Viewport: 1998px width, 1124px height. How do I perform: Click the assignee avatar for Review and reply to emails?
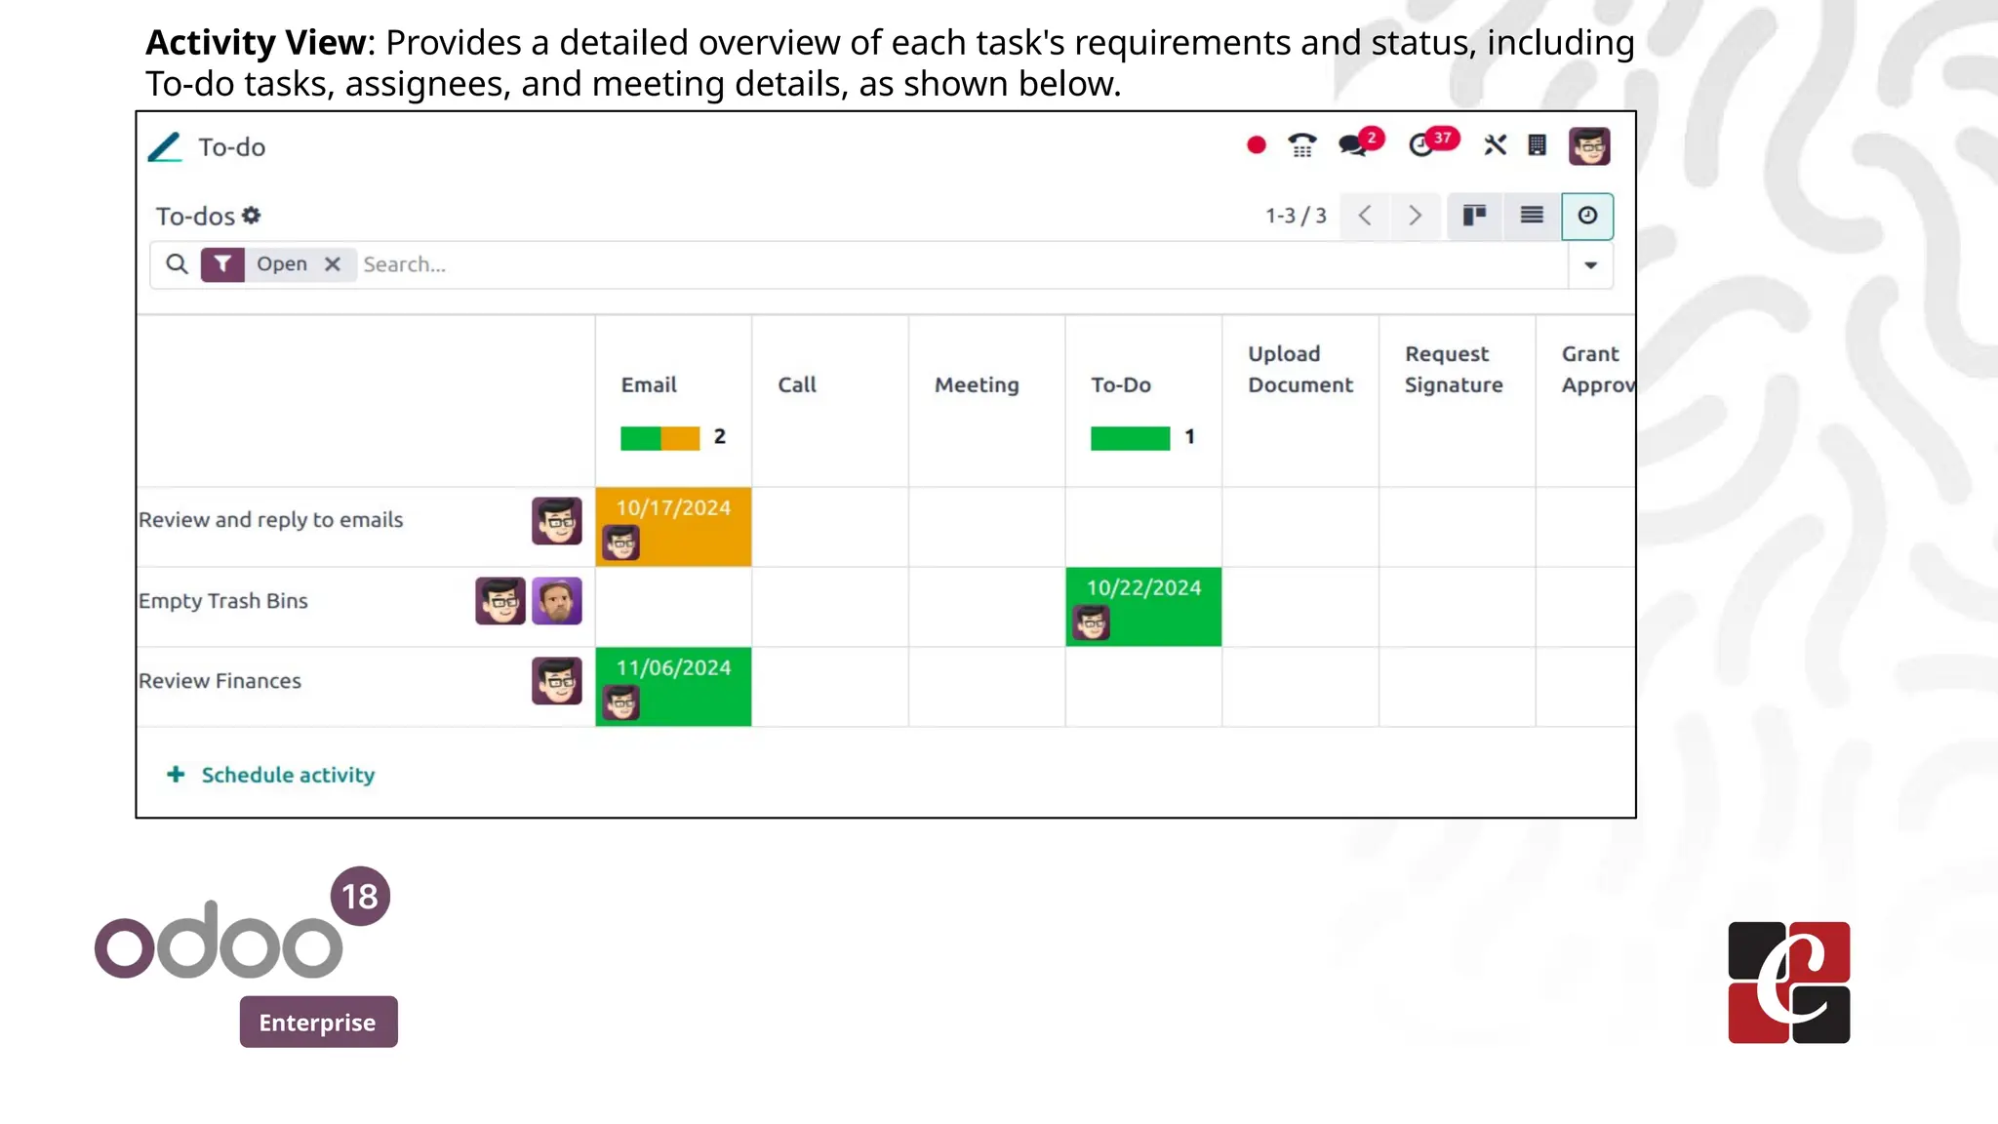click(x=557, y=521)
